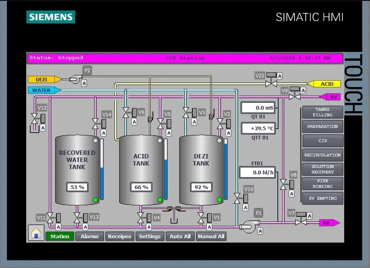Click the ACID inlet arrow tag
370x268 pixels.
[324, 84]
